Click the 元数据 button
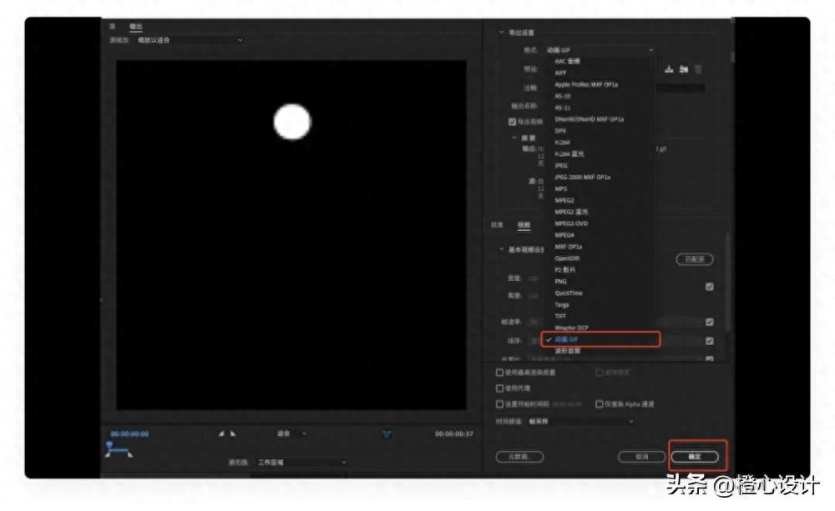The width and height of the screenshot is (835, 511). click(519, 457)
